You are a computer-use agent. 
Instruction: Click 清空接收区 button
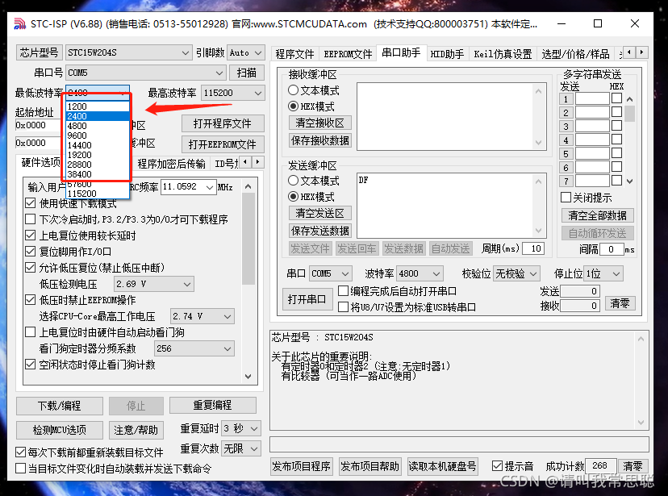[320, 123]
